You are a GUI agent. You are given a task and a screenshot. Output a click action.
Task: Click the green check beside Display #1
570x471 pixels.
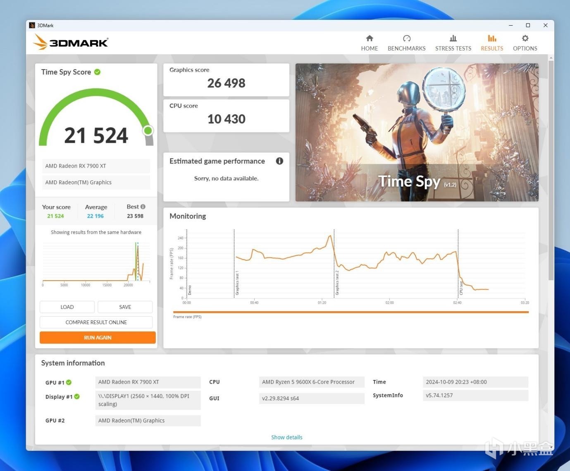[x=77, y=397]
